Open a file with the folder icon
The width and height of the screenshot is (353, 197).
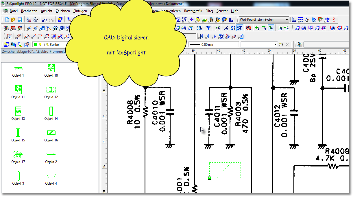[x=13, y=20]
